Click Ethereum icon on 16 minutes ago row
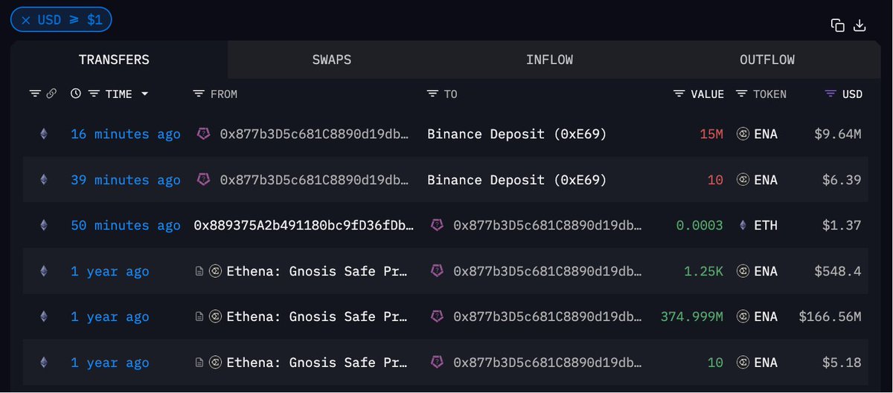Viewport: 893px width, 393px height. 43,134
